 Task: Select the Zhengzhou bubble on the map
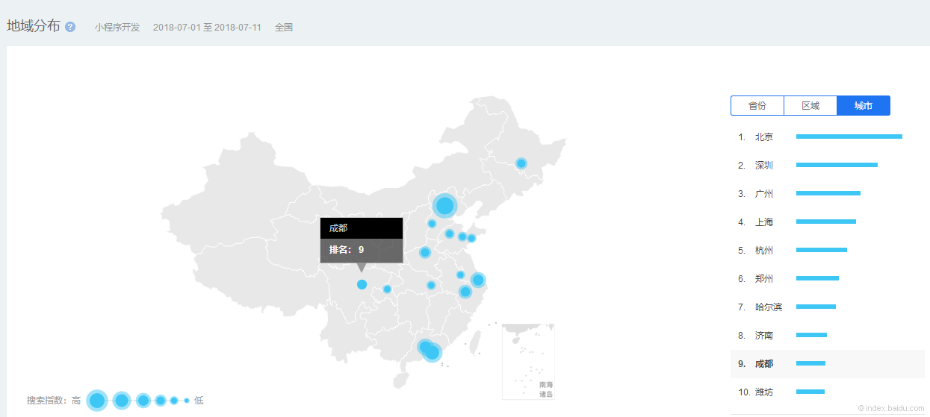point(425,252)
